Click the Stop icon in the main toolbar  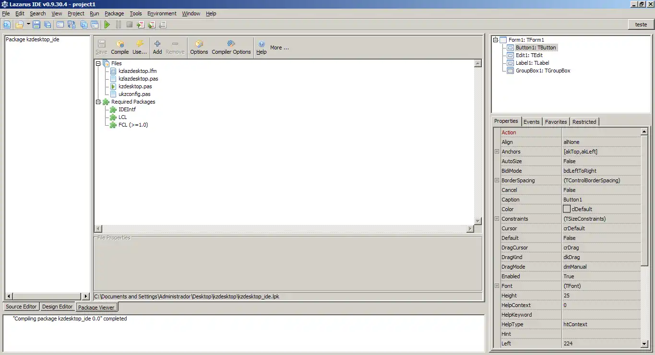pos(130,24)
